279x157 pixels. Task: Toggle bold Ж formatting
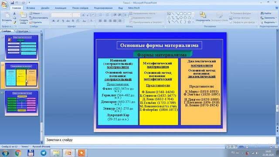click(x=53, y=21)
